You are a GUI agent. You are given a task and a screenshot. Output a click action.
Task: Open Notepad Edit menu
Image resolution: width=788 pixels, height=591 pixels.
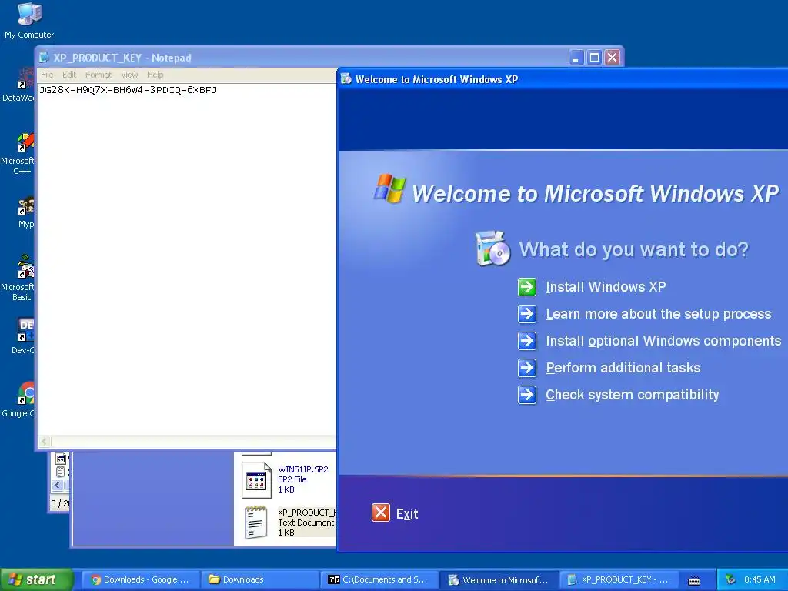69,75
